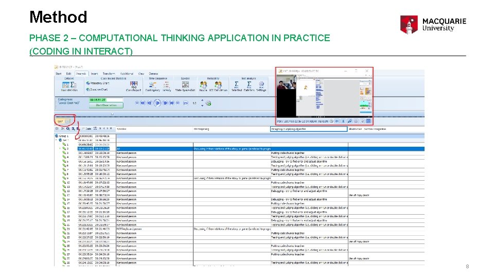Open the ICC Calculation tool
This screenshot has height=278, width=494.
click(x=218, y=86)
